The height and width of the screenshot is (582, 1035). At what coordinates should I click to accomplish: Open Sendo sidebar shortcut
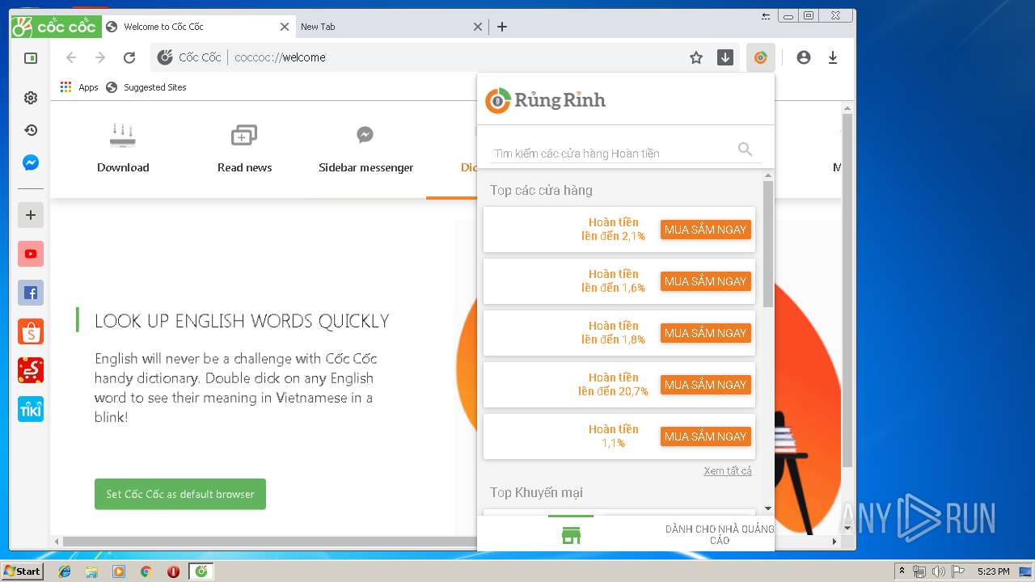31,370
